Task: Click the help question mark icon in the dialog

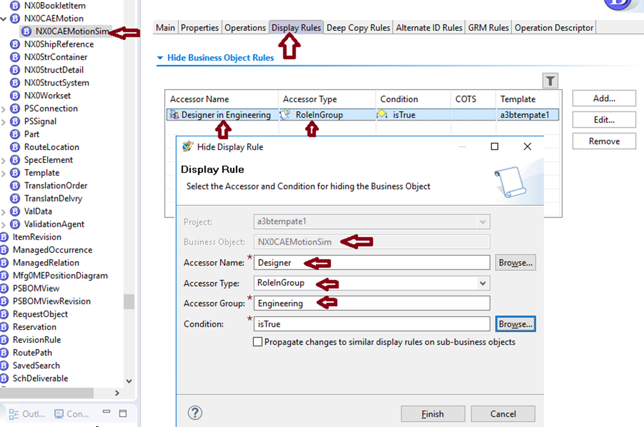Action: coord(195,413)
